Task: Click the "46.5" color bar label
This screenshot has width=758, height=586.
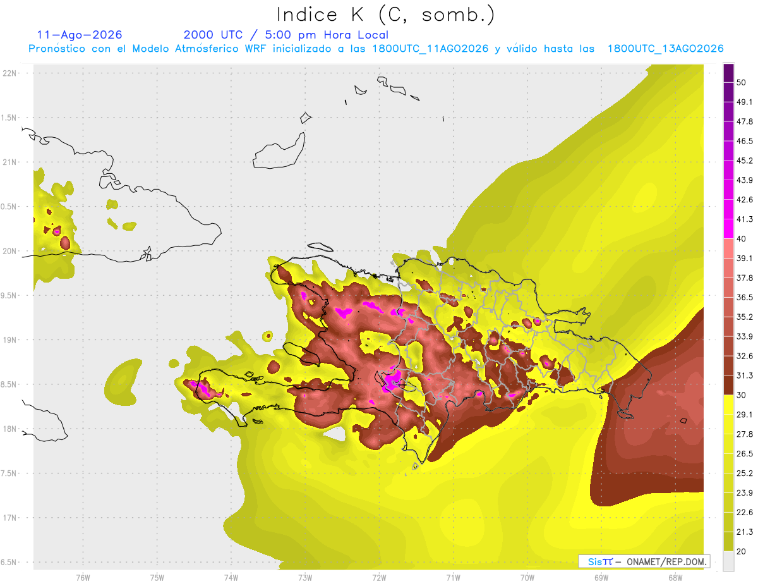Action: pos(744,142)
